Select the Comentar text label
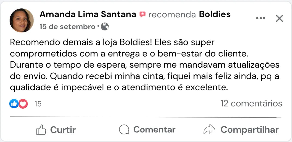The image size is (292, 142). point(154,130)
